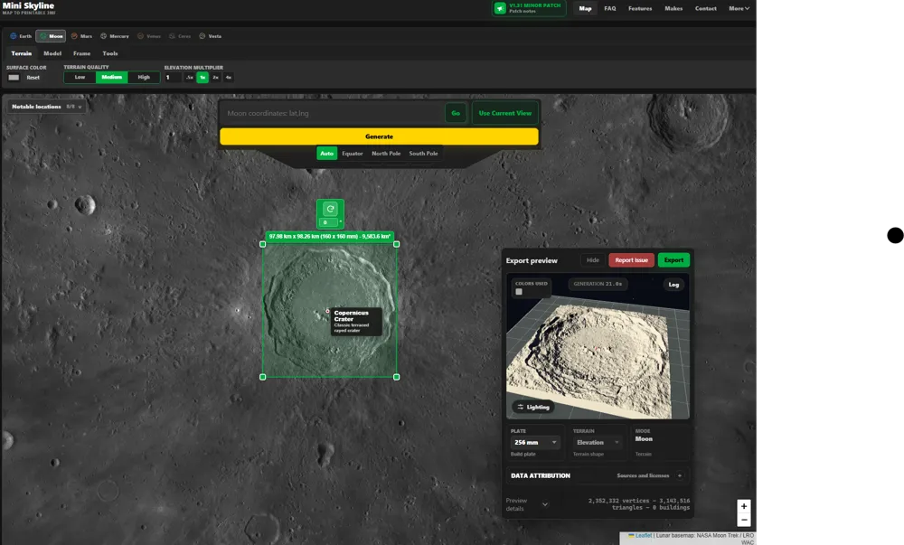The height and width of the screenshot is (545, 904).
Task: Open the Elevation terrain shape dropdown
Action: tap(598, 443)
